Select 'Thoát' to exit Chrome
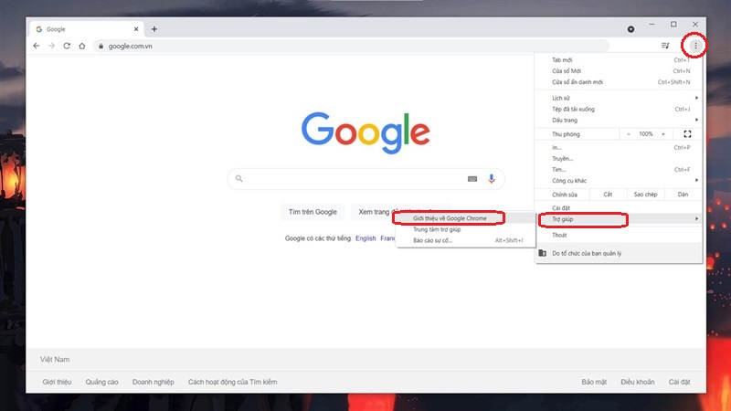This screenshot has height=411, width=731. 619,235
